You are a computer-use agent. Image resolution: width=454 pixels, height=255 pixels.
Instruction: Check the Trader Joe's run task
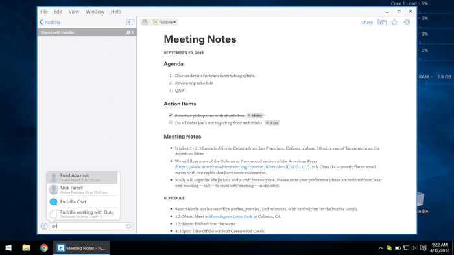click(171, 122)
